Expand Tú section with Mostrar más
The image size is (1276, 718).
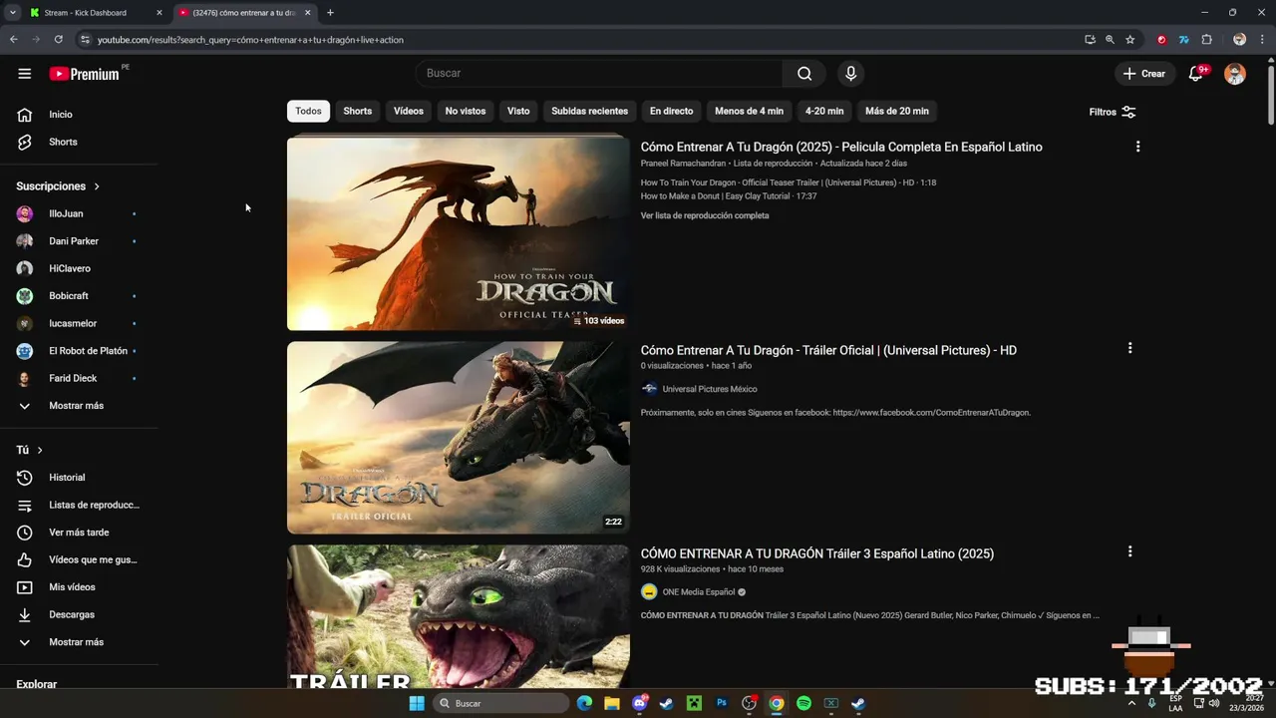tap(78, 642)
